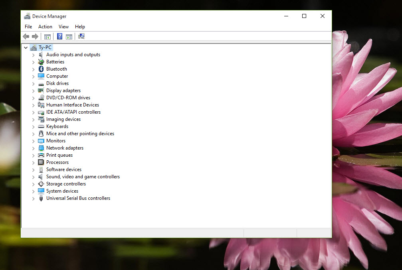
Task: Select Mice and other pointing devices
Action: pyautogui.click(x=80, y=134)
